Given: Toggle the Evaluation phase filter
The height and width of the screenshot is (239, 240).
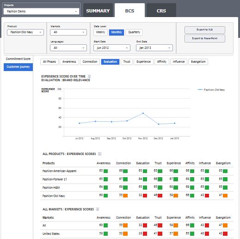Looking at the screenshot, I should pyautogui.click(x=110, y=62).
